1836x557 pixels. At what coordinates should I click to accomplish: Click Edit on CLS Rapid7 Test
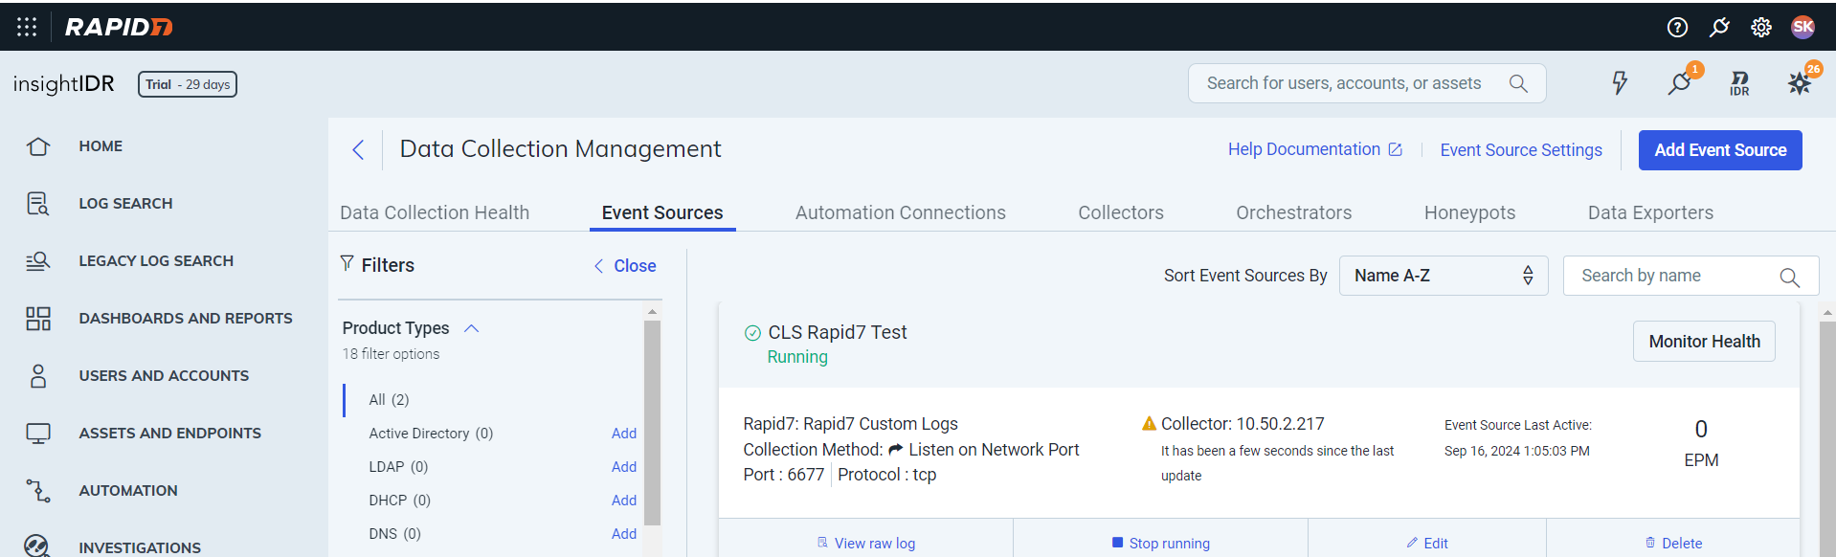coord(1426,543)
